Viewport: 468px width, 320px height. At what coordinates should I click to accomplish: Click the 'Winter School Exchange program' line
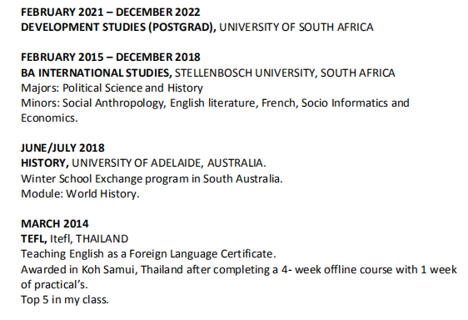152,178
